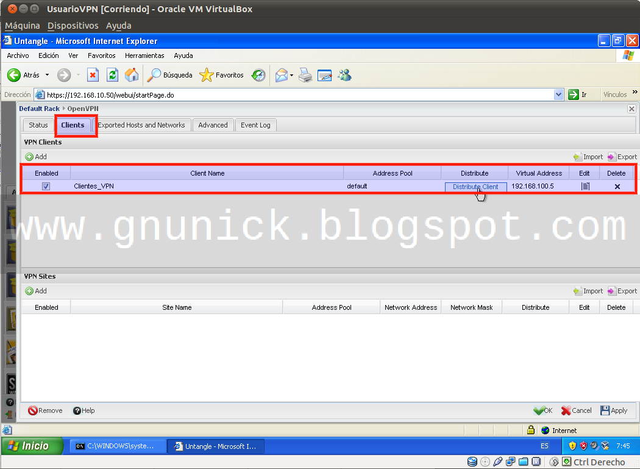This screenshot has height=469, width=640.
Task: Open IE Ayuda menu
Action: click(x=183, y=55)
